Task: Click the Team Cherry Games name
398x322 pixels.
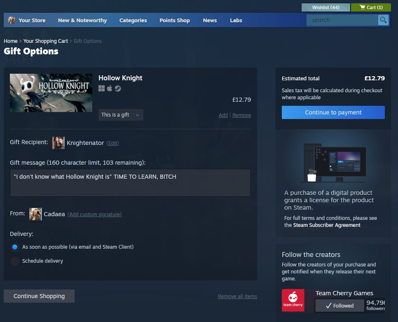Action: pos(344,293)
